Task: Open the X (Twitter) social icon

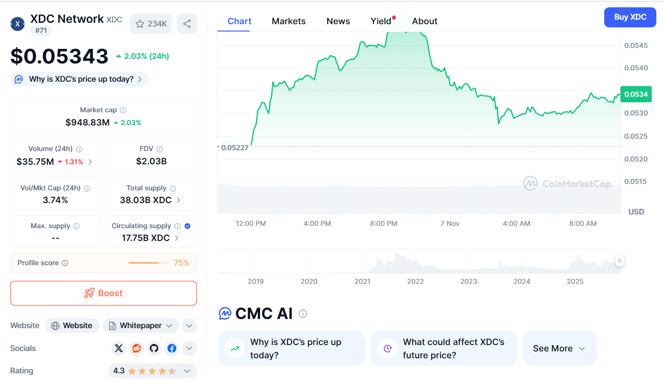Action: click(119, 348)
